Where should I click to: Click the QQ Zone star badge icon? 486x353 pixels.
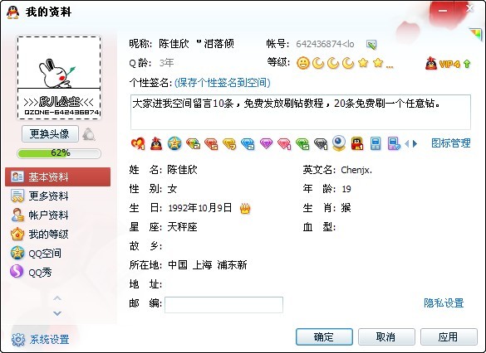point(174,143)
